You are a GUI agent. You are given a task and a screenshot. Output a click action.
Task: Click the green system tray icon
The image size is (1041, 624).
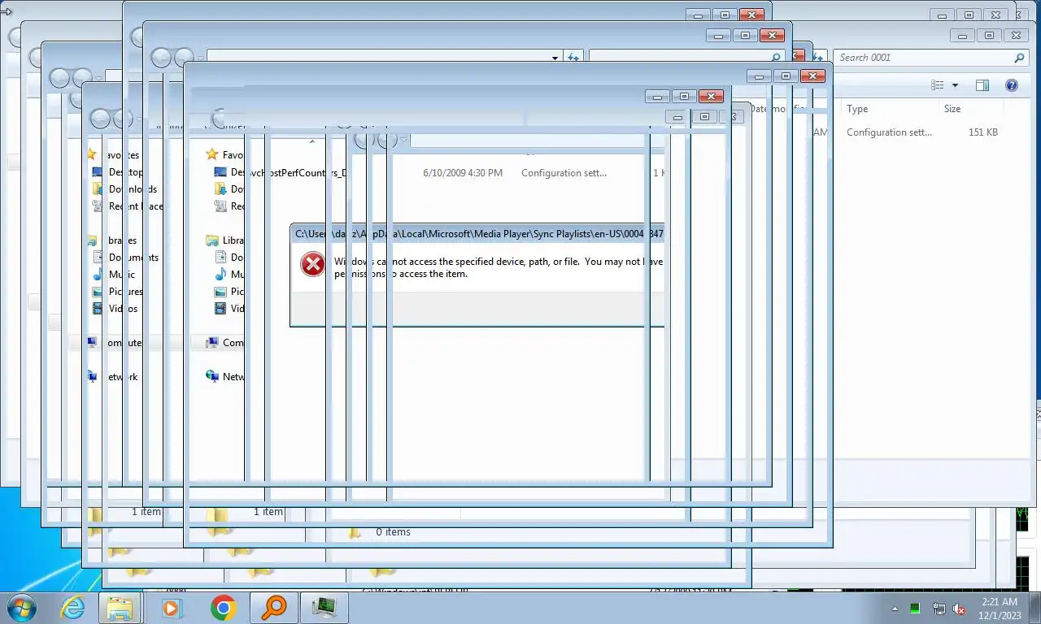(915, 609)
